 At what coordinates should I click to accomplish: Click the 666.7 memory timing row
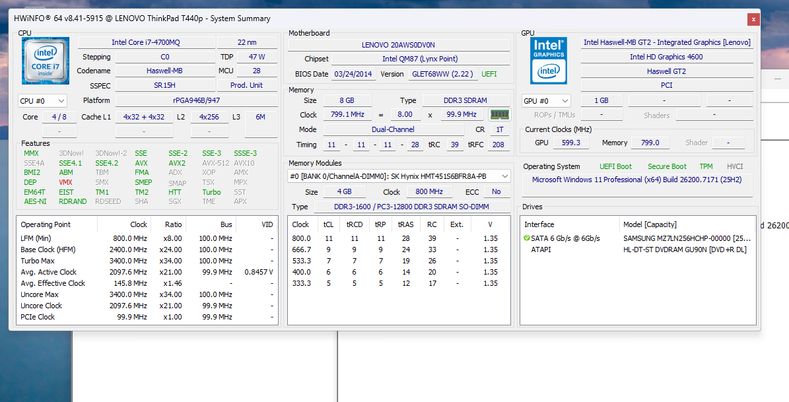tap(399, 250)
